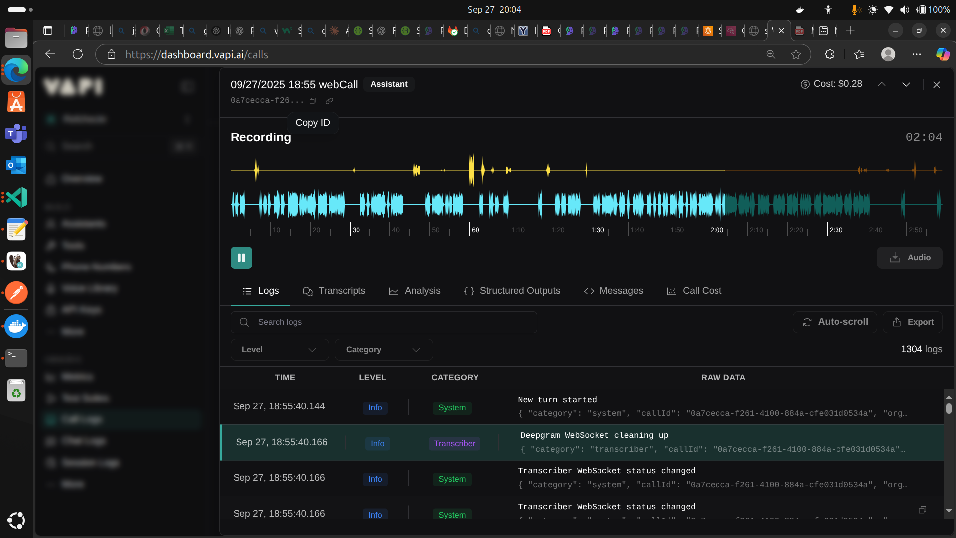
Task: Copy raw data of the last log row
Action: tap(922, 510)
